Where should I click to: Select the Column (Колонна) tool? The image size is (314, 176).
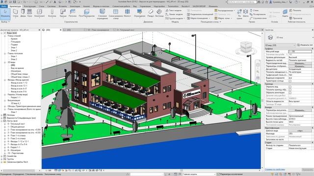click(52, 13)
